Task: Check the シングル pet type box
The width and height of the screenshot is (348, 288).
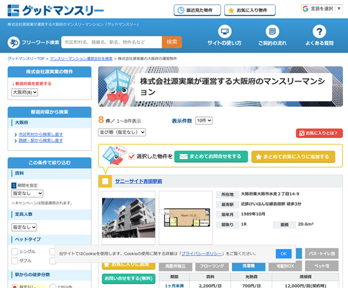Action: (15, 252)
